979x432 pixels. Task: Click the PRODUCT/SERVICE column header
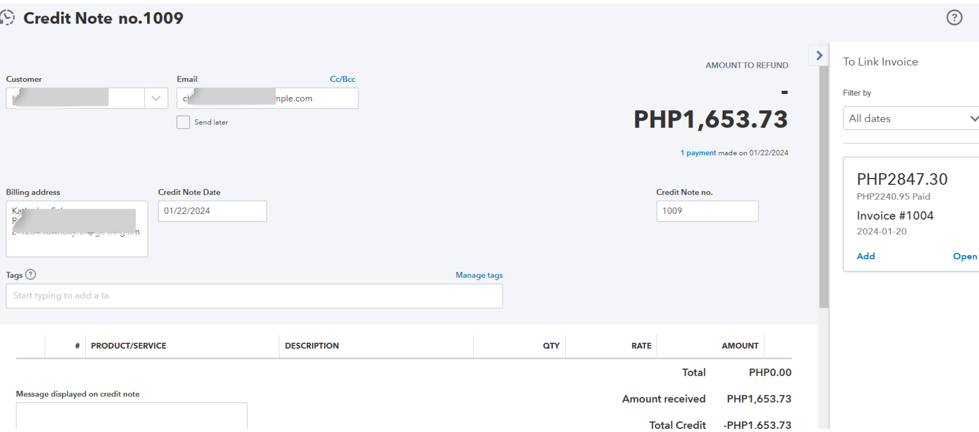[129, 346]
